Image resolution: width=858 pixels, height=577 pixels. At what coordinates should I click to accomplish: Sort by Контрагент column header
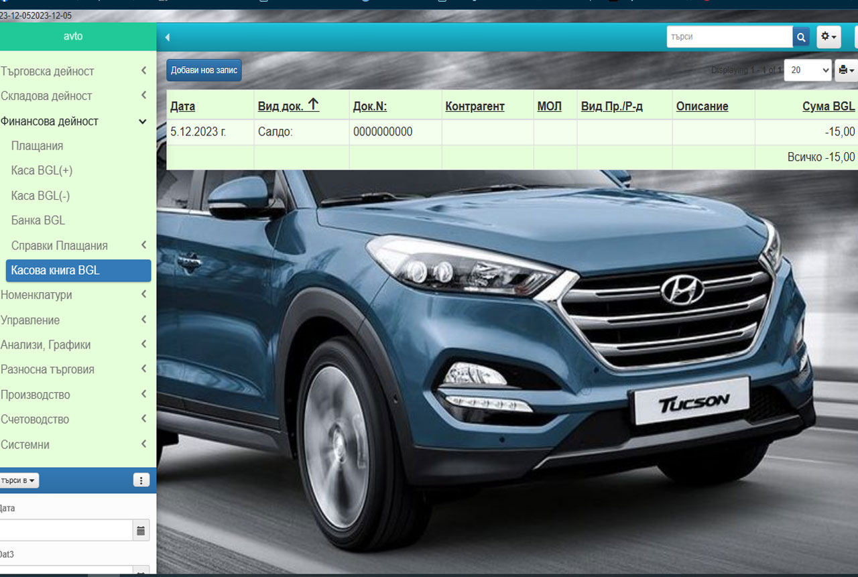pos(475,107)
